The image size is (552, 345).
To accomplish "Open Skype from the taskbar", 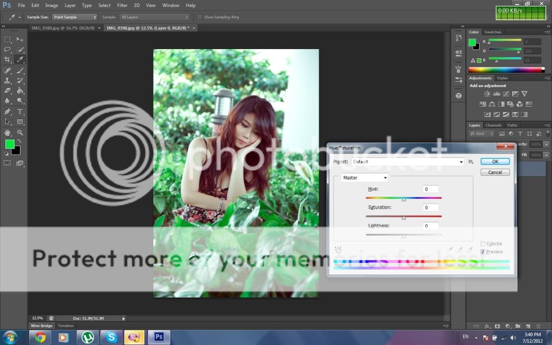I will click(x=111, y=337).
